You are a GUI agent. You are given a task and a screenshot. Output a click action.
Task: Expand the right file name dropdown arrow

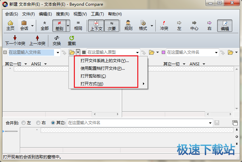216,52
